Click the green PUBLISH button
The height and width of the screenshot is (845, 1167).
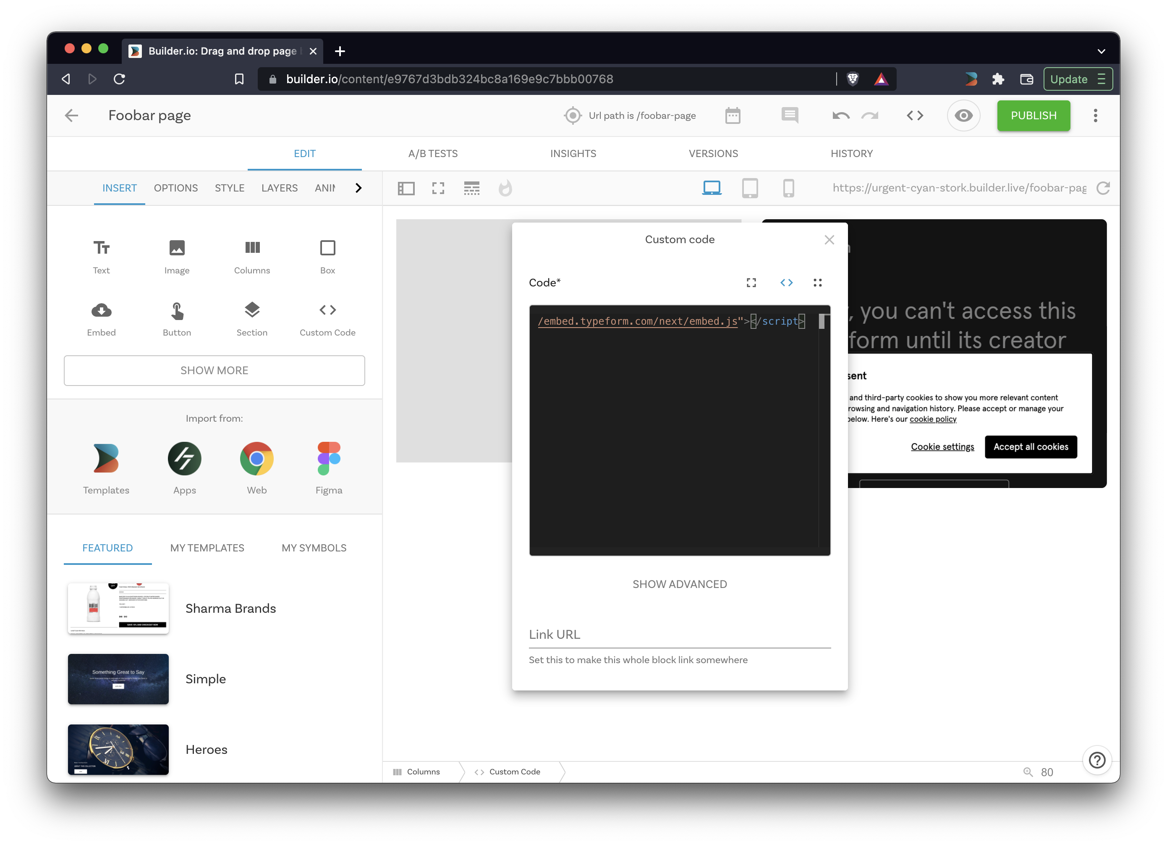1033,115
